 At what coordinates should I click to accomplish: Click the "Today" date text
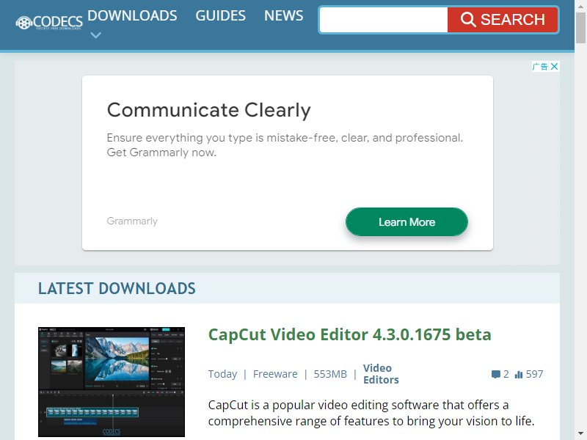point(223,374)
